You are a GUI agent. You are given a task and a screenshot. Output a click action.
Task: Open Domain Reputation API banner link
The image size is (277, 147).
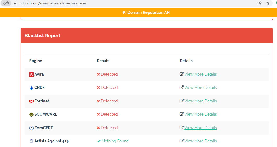[146, 12]
